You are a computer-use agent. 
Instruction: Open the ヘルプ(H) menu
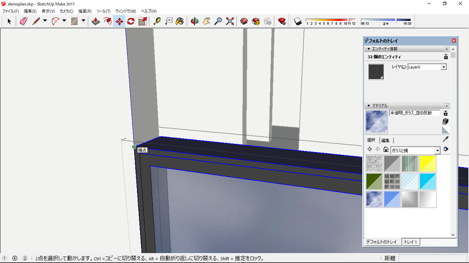pyautogui.click(x=149, y=11)
